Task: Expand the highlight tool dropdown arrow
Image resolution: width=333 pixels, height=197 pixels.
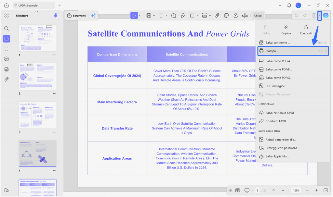Action: pos(154,16)
